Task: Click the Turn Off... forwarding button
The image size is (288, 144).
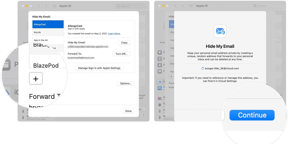Action: pyautogui.click(x=121, y=54)
